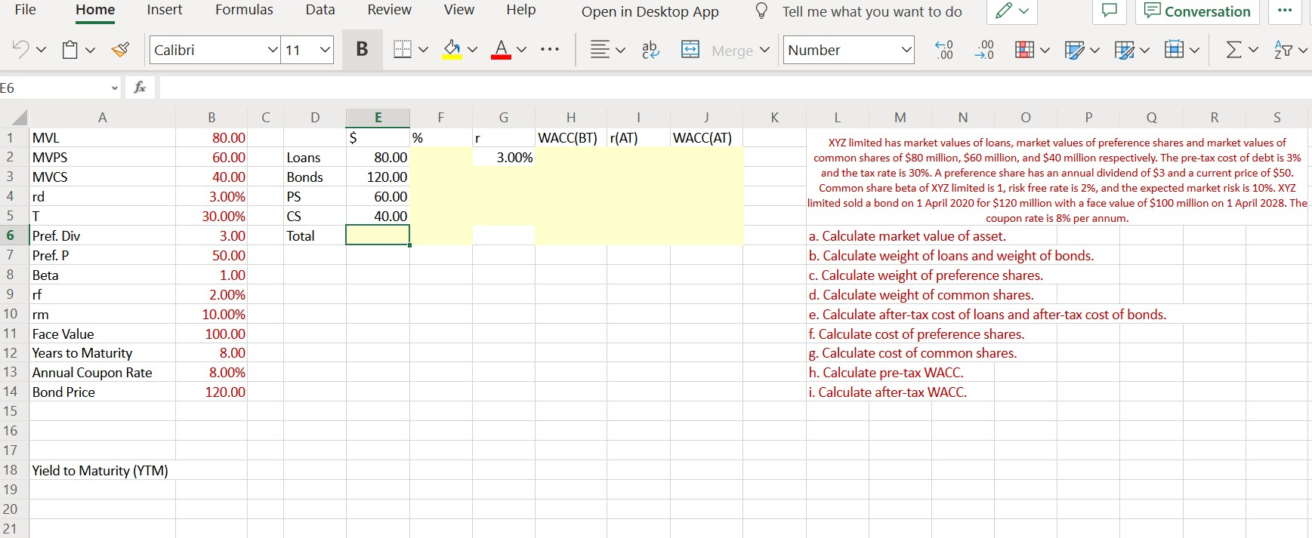
Task: Apply the red Font Color A
Action: (501, 50)
